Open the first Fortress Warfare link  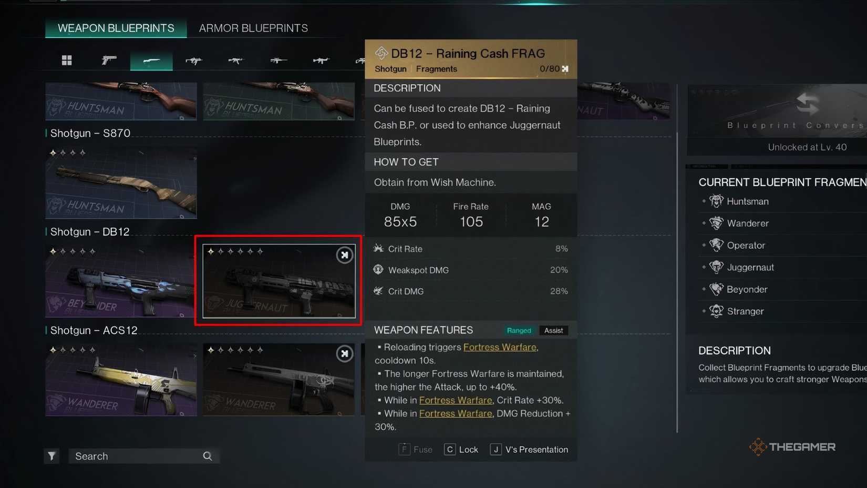click(x=500, y=347)
